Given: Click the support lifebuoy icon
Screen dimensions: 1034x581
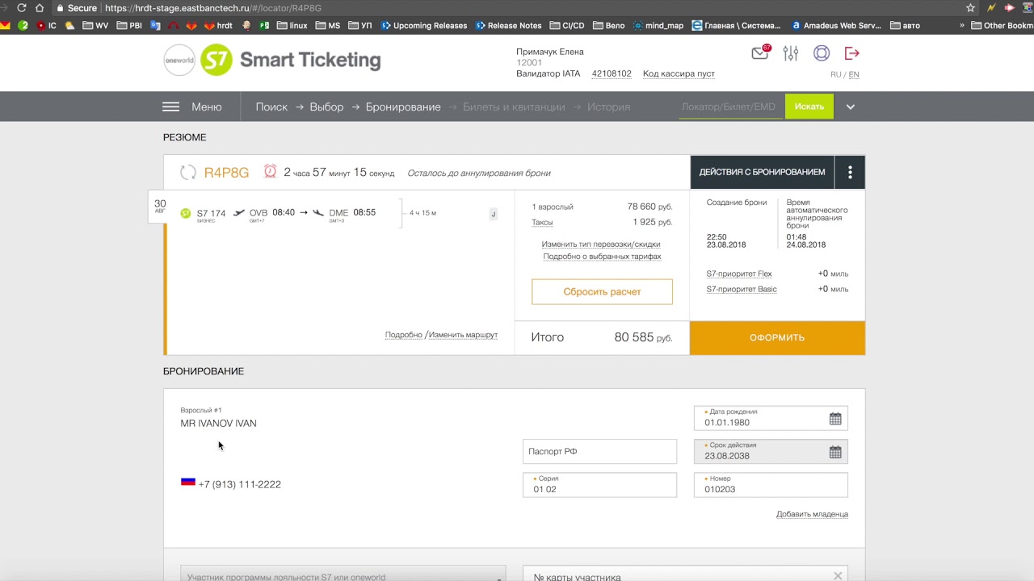Looking at the screenshot, I should tap(822, 53).
